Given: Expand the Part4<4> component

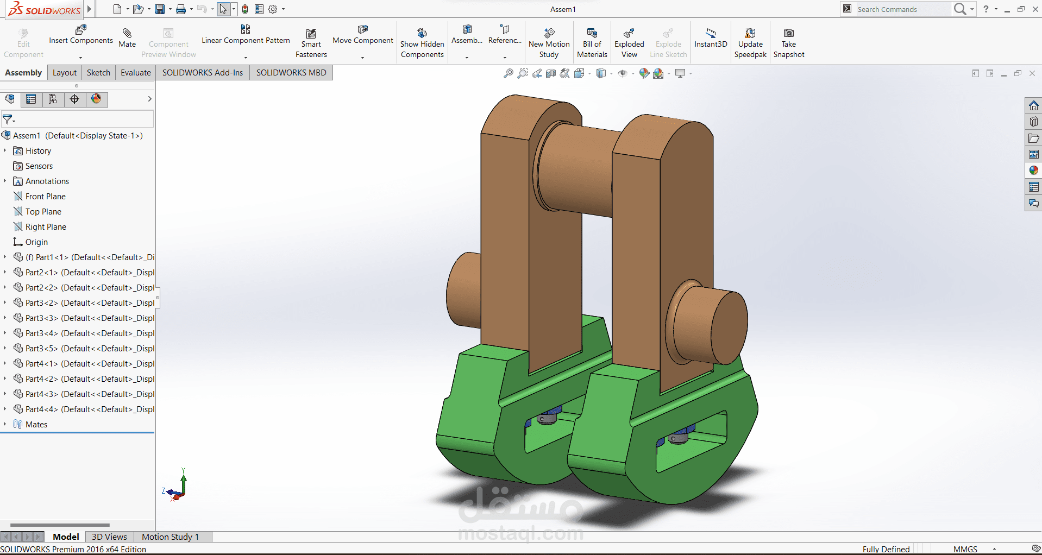Looking at the screenshot, I should (5, 409).
